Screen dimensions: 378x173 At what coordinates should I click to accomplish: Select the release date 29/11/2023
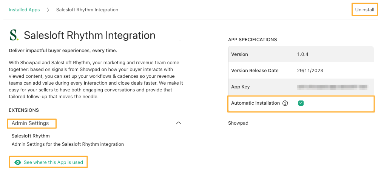(310, 71)
